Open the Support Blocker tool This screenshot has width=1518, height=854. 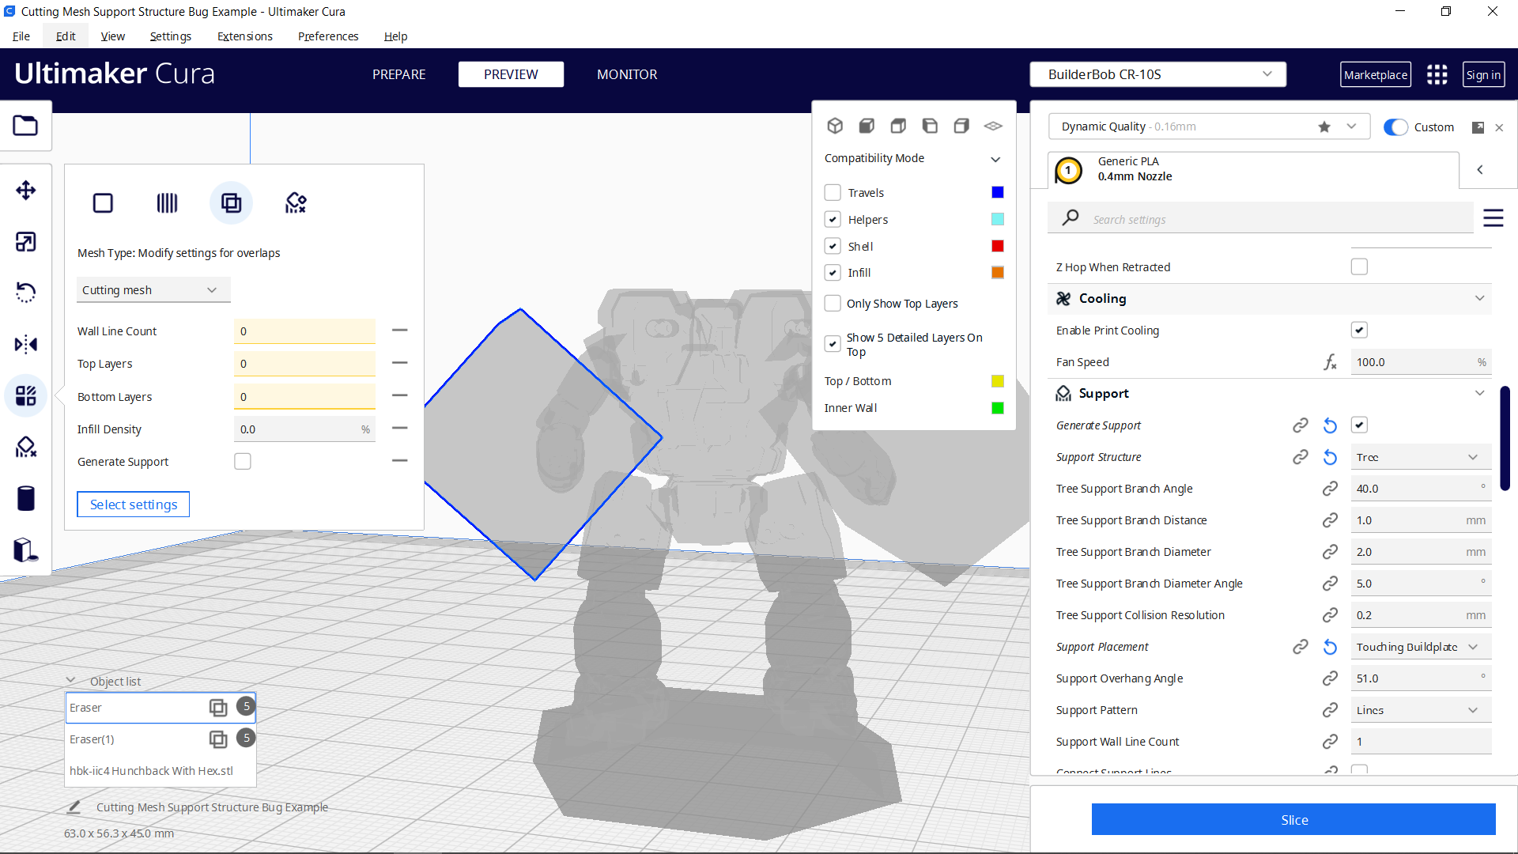pyautogui.click(x=26, y=447)
